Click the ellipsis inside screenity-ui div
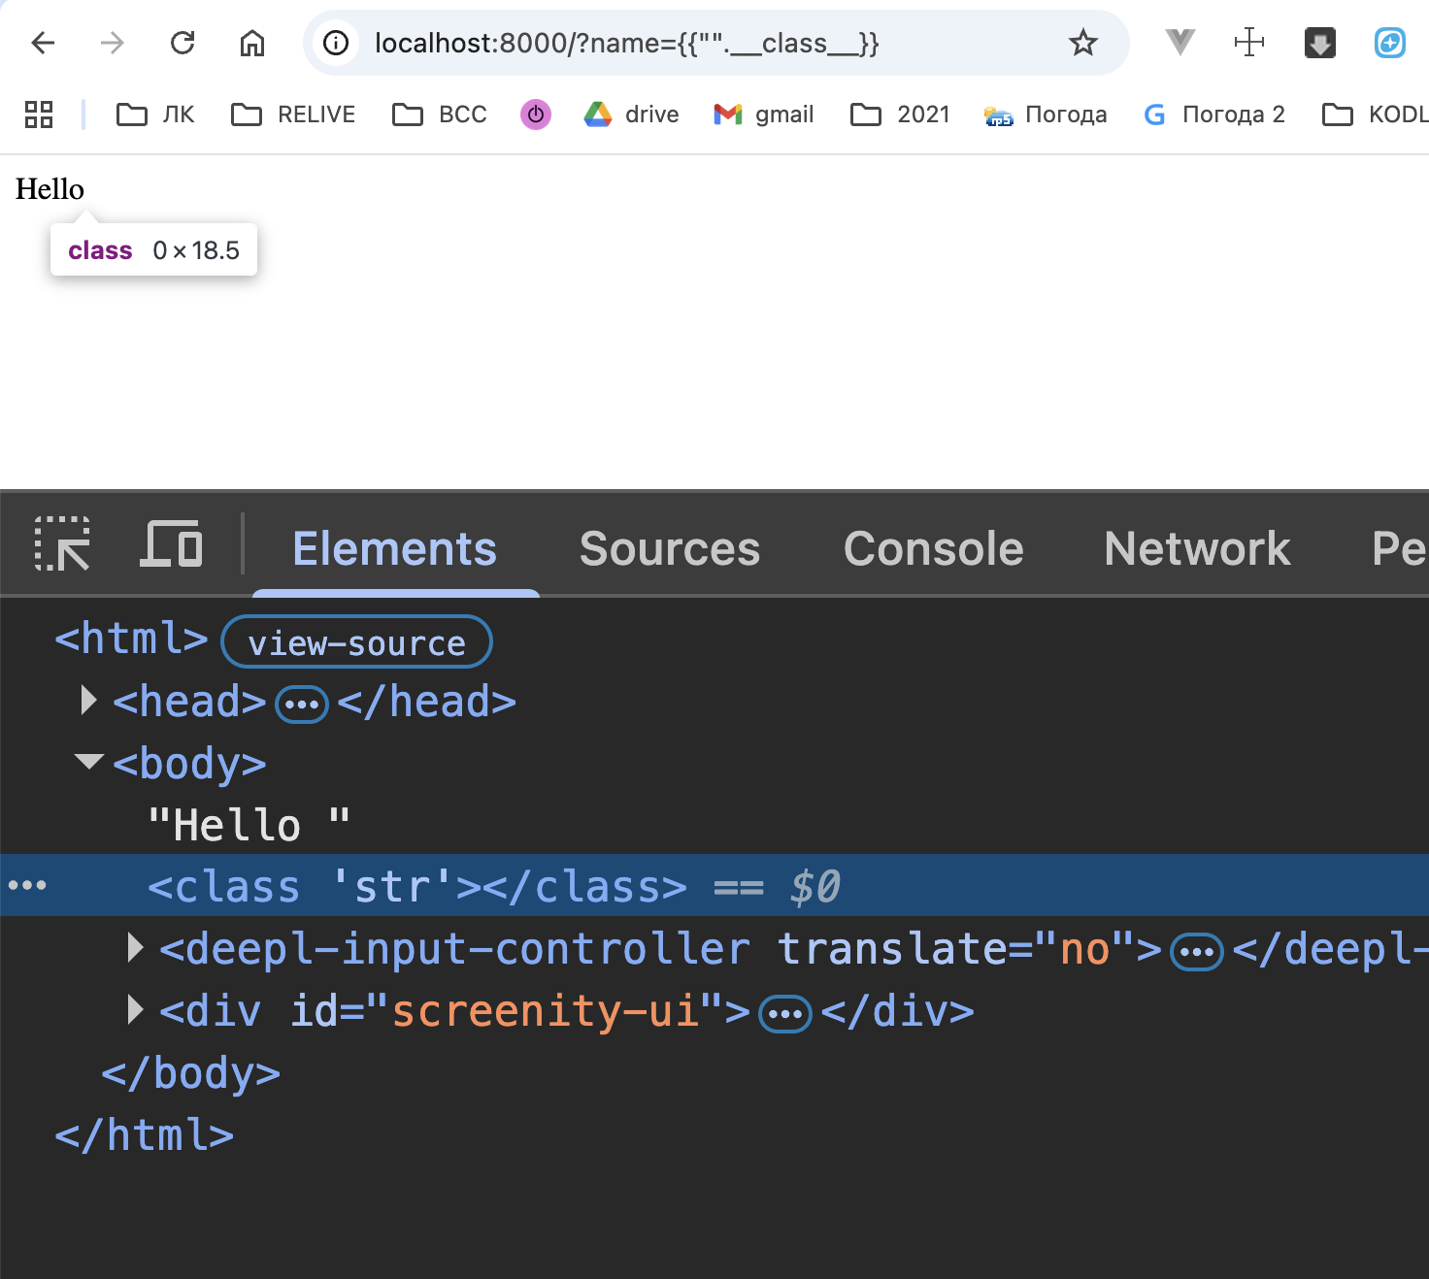 point(784,1015)
